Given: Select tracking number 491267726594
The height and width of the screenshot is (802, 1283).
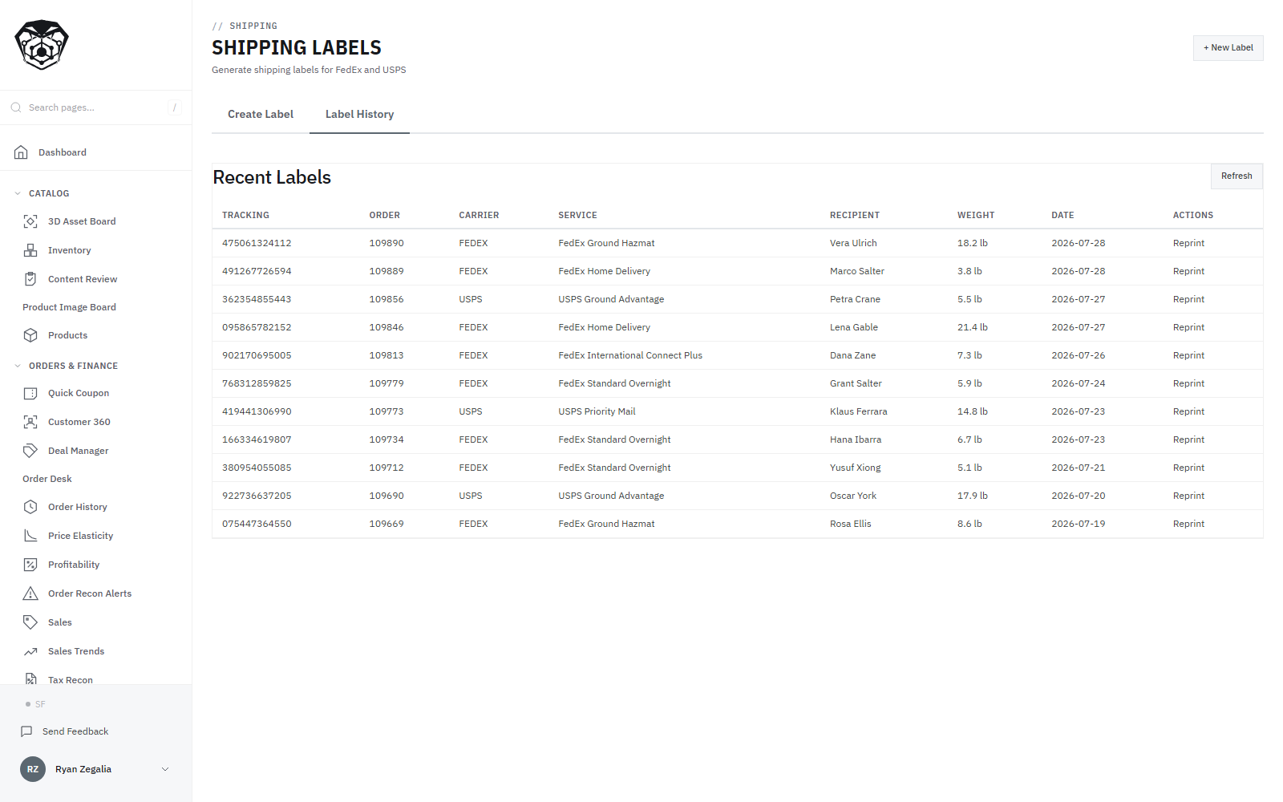Looking at the screenshot, I should pos(257,271).
